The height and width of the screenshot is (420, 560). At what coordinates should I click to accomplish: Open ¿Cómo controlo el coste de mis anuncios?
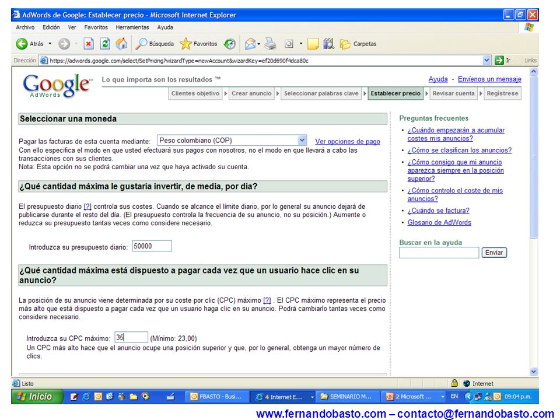coord(455,195)
